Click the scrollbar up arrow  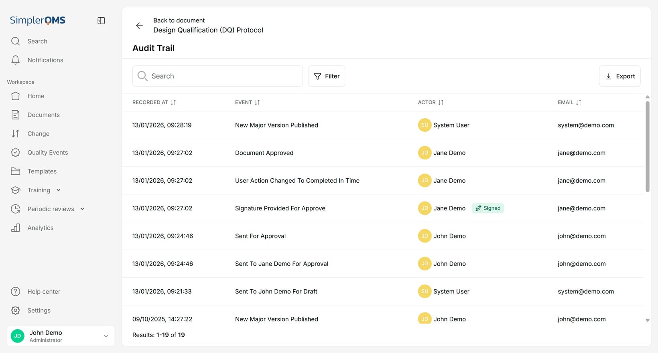647,97
